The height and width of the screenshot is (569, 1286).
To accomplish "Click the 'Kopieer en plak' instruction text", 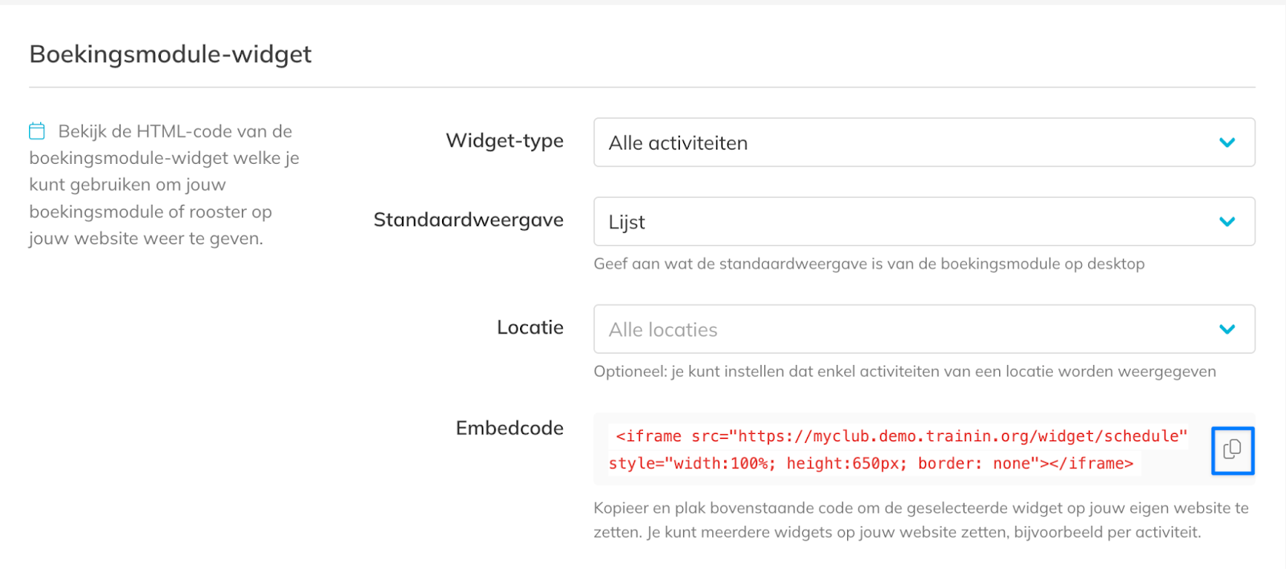I will tap(920, 520).
